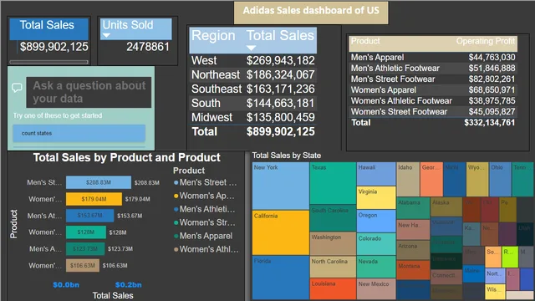Select the Men's Athletic Footwear row
This screenshot has width=535, height=301.
tap(433, 69)
